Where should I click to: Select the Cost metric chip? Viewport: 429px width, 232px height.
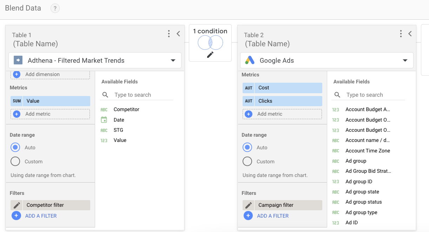pos(282,88)
